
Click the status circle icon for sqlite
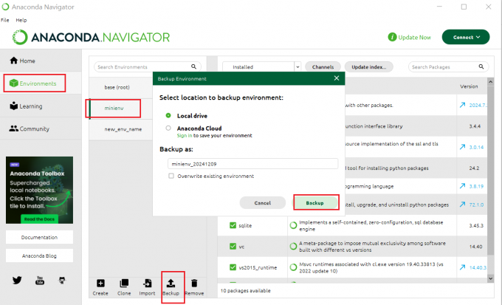coord(293,225)
